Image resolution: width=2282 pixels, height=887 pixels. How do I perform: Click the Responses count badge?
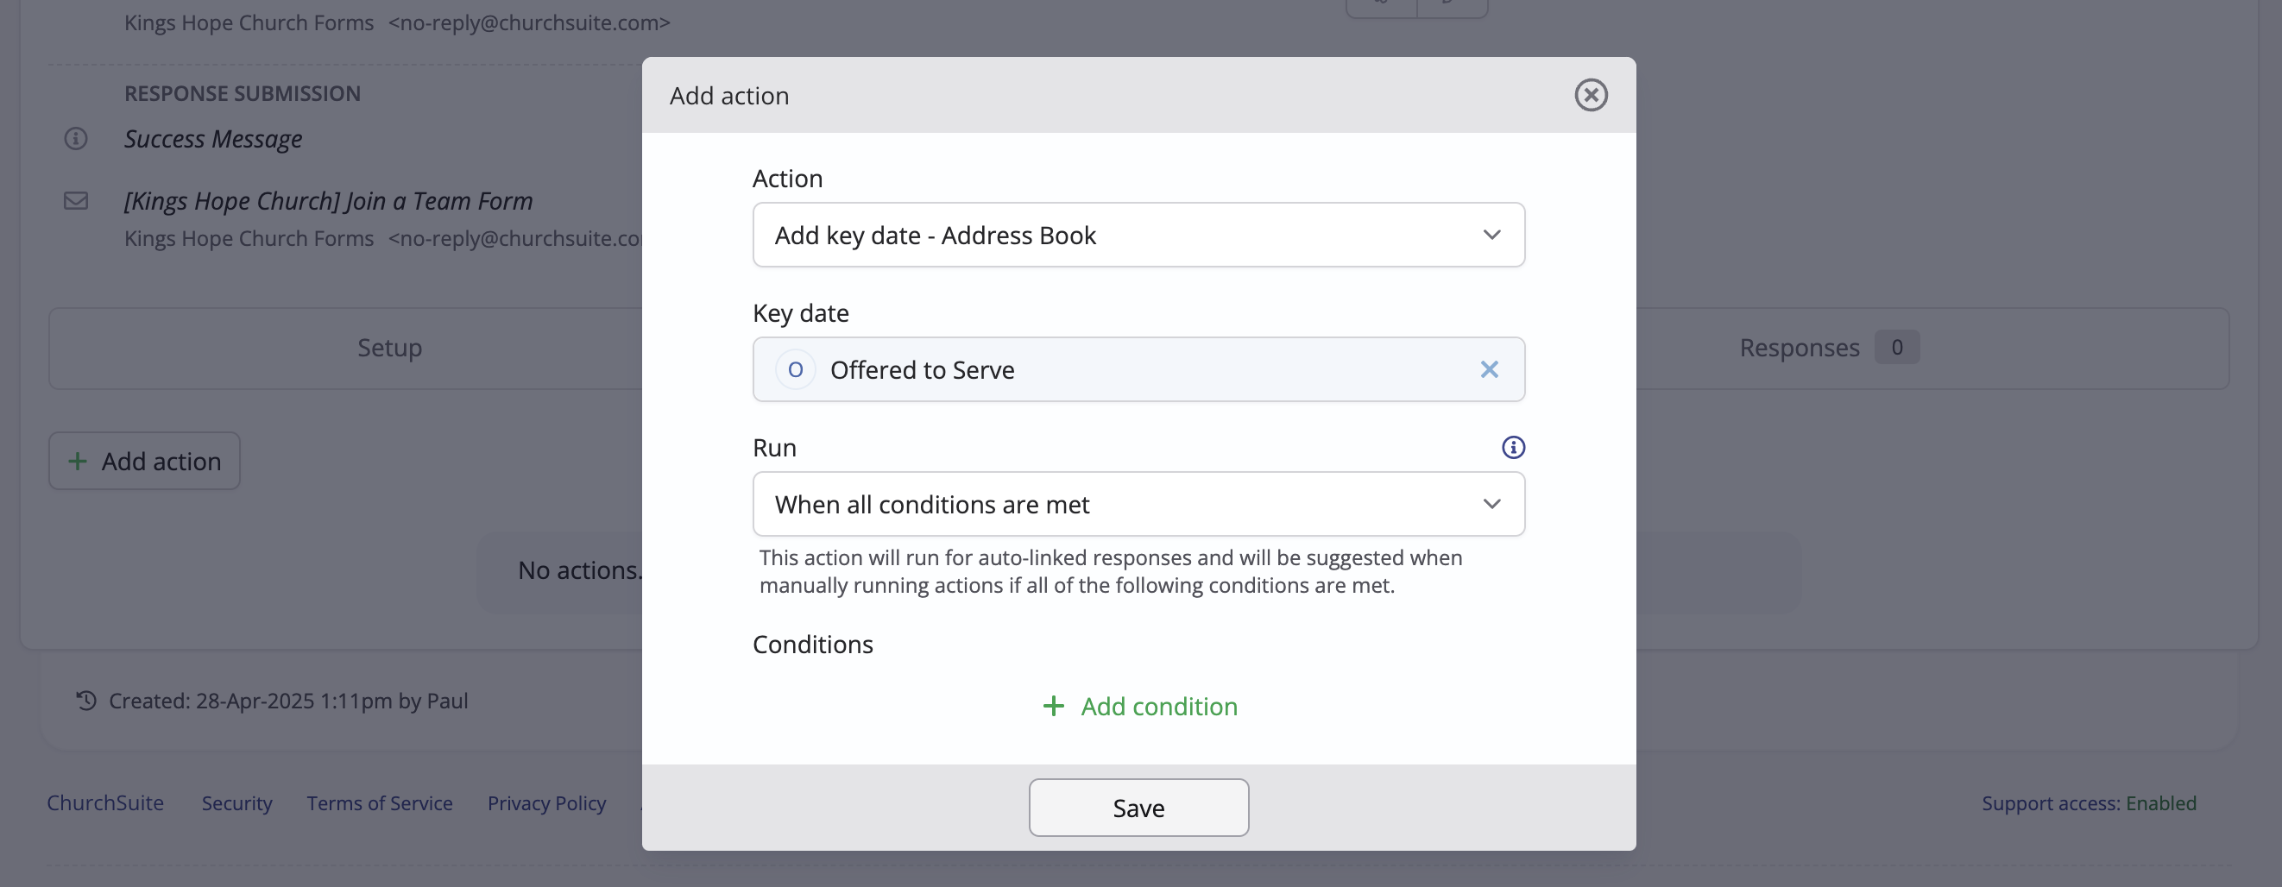pyautogui.click(x=1897, y=347)
